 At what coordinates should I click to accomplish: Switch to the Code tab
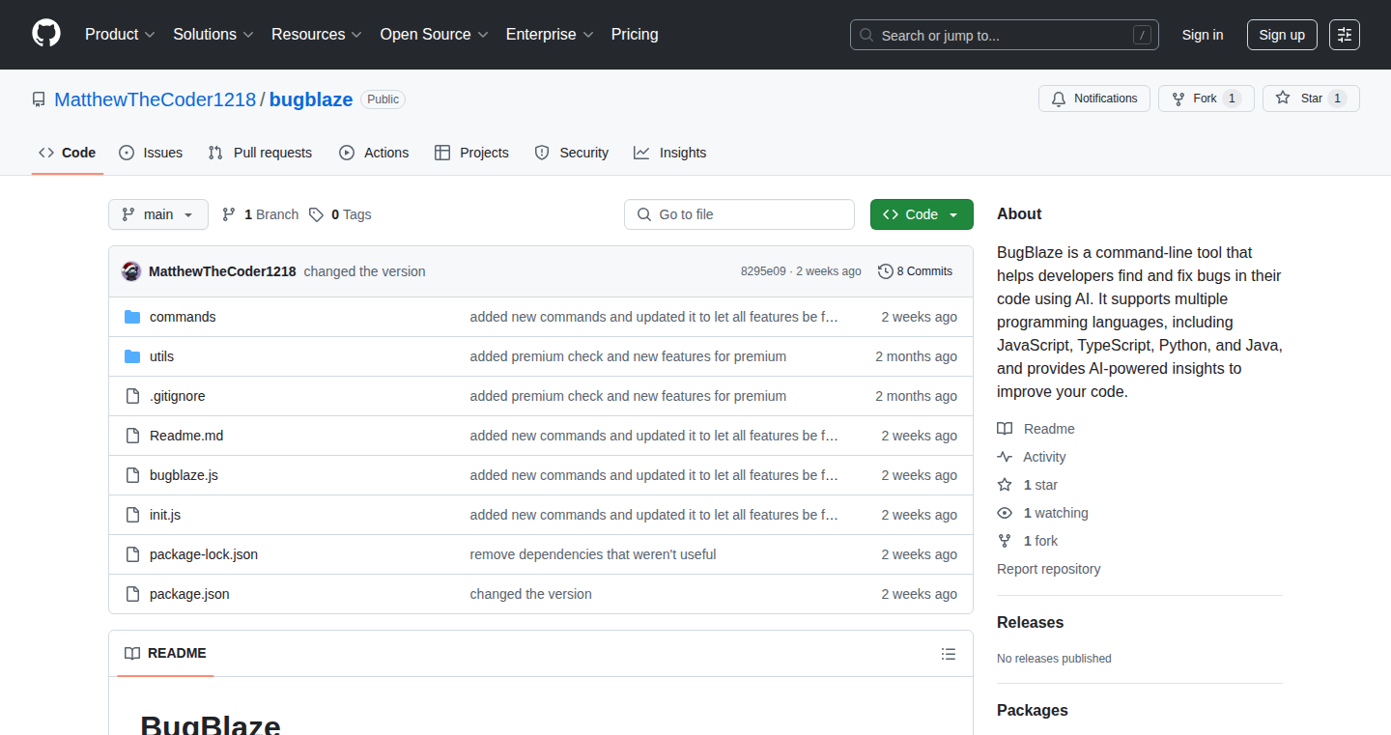(x=68, y=153)
